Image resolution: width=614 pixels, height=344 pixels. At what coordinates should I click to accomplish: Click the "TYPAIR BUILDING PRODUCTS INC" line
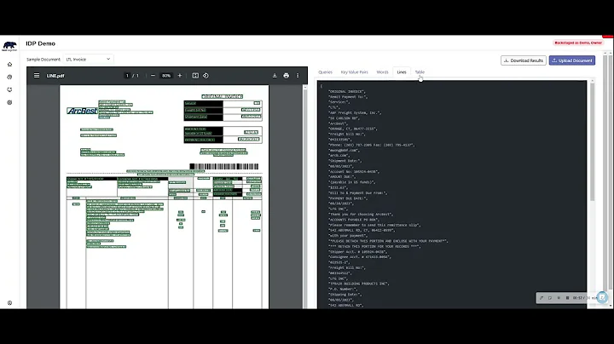click(359, 284)
